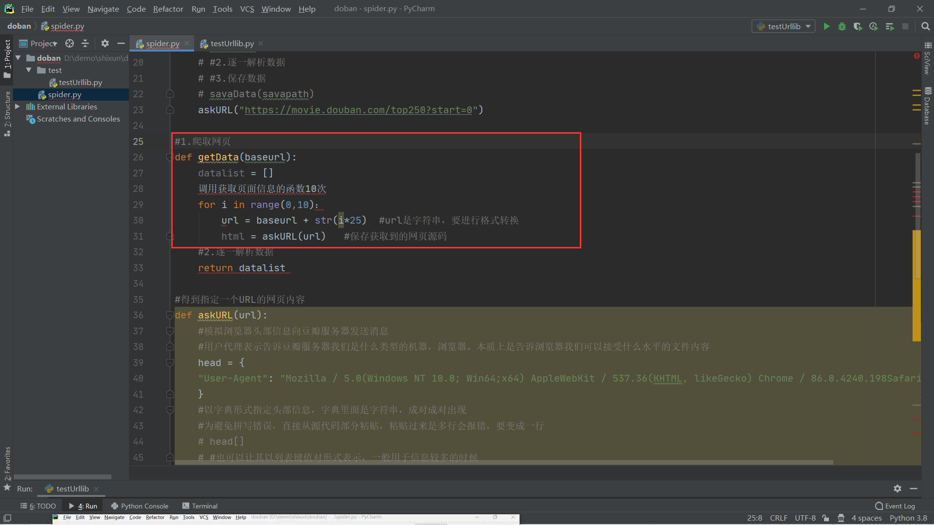This screenshot has height=525, width=934.
Task: Run the testUrllib configuration
Action: [826, 26]
